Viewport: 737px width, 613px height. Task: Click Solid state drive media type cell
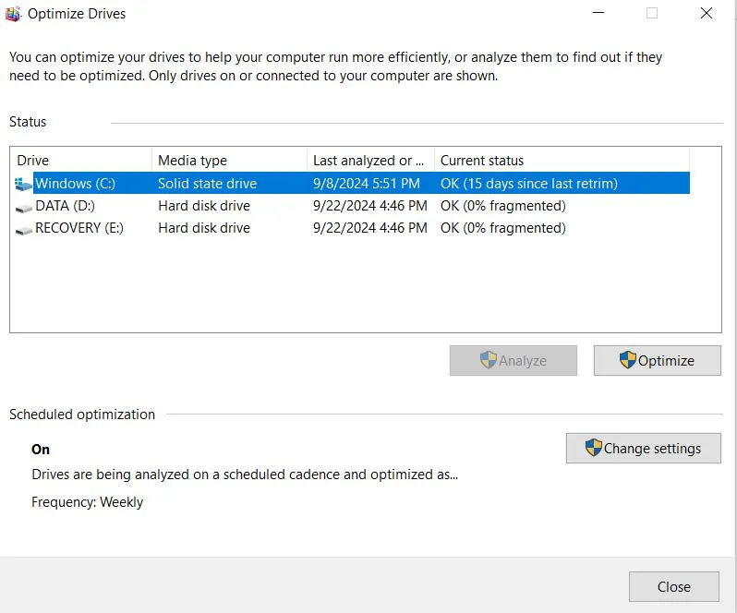(x=207, y=183)
